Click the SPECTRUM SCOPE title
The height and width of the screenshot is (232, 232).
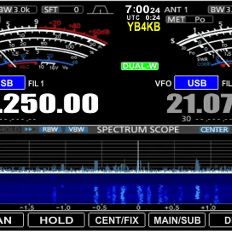click(138, 129)
